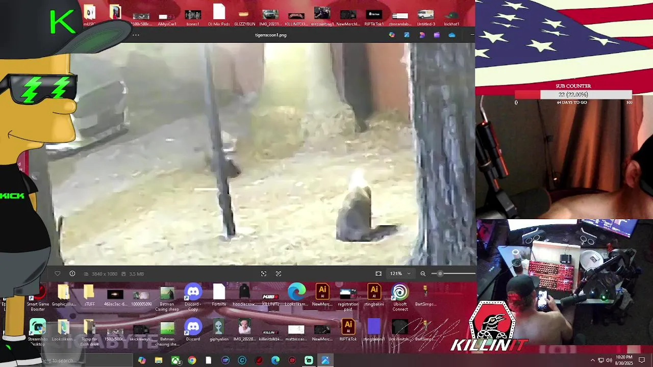The height and width of the screenshot is (367, 653).
Task: Toggle the favorite heart for this photo
Action: pos(57,274)
